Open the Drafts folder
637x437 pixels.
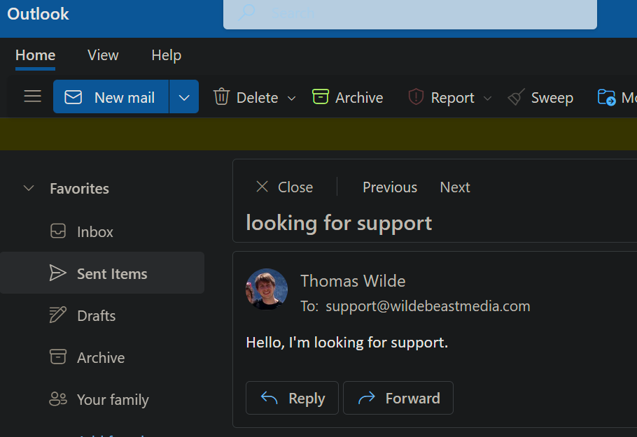coord(96,315)
